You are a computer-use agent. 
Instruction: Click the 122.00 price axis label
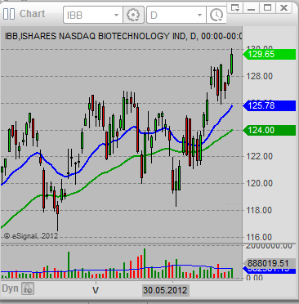259,156
